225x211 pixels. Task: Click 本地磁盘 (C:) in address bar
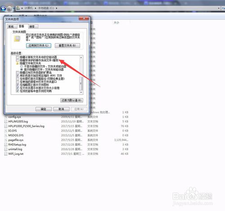coord(46,8)
